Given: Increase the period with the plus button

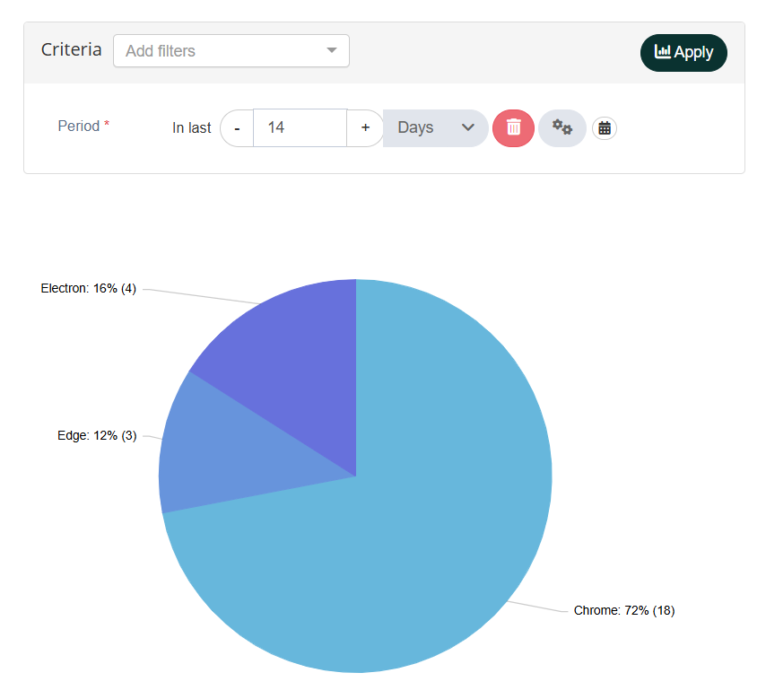Looking at the screenshot, I should (365, 128).
